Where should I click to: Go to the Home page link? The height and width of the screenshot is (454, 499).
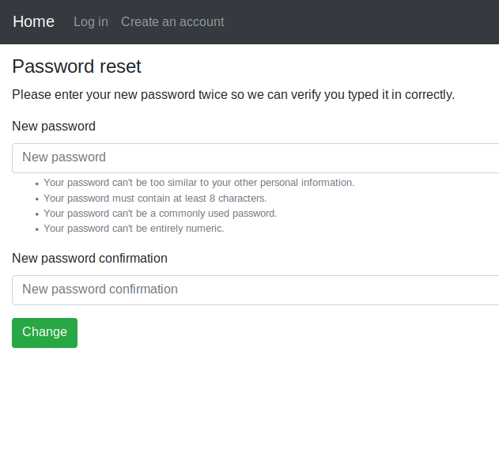tap(33, 22)
